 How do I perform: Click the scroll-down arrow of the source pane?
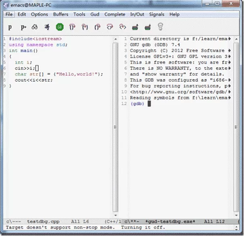(116, 215)
